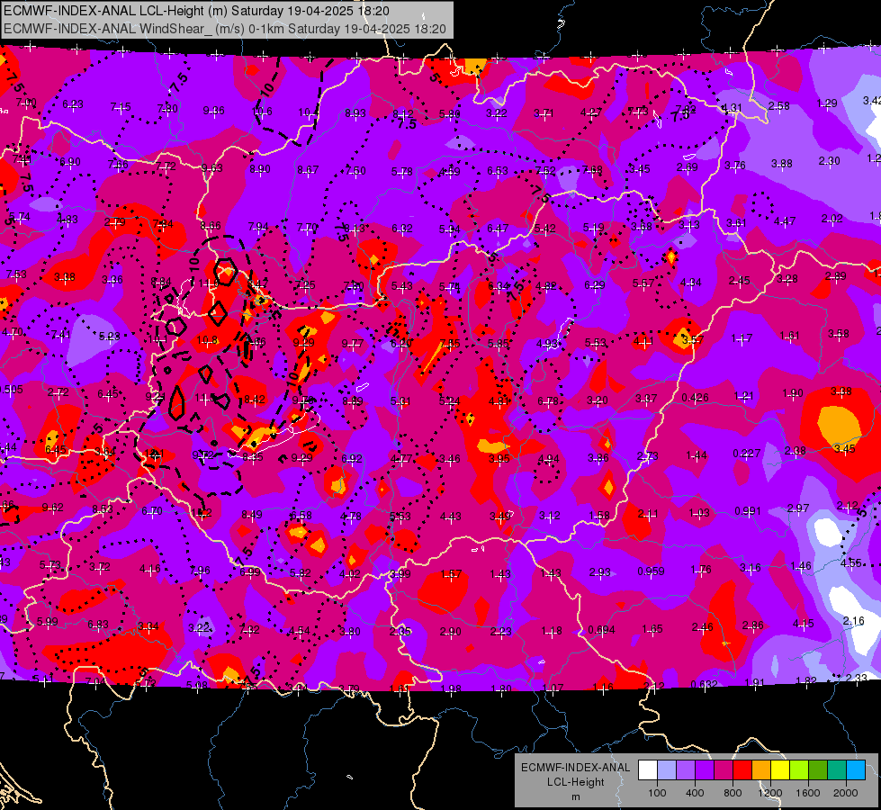Click the LCL-Height (m) title line
Screen dimensions: 881x810
(197, 11)
